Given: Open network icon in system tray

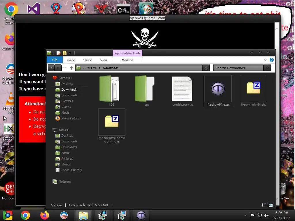Looking at the screenshot, I should [260, 215].
